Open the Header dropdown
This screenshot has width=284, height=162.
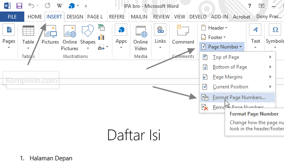click(x=214, y=28)
